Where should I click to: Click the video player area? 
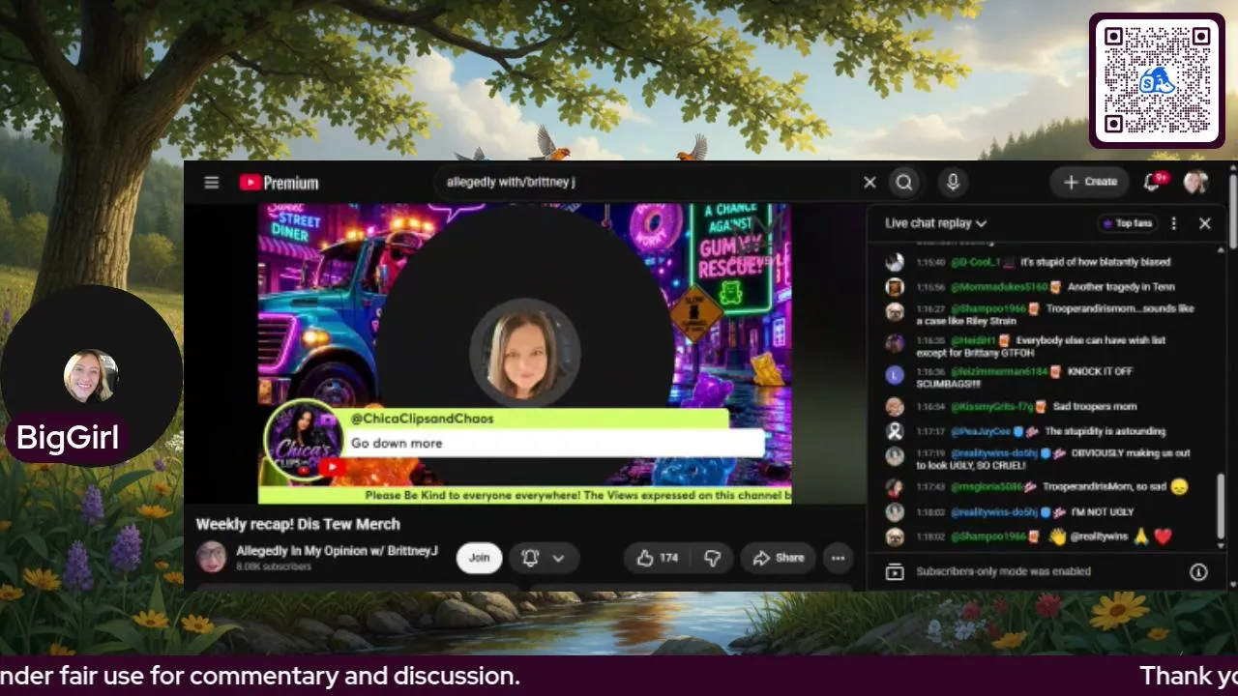(524, 353)
